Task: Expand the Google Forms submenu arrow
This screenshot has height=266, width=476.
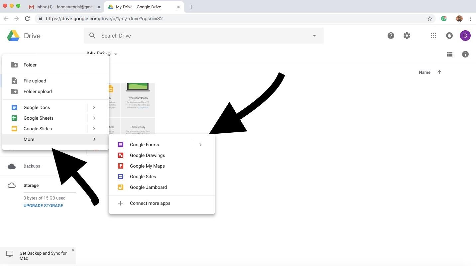Action: [x=200, y=145]
